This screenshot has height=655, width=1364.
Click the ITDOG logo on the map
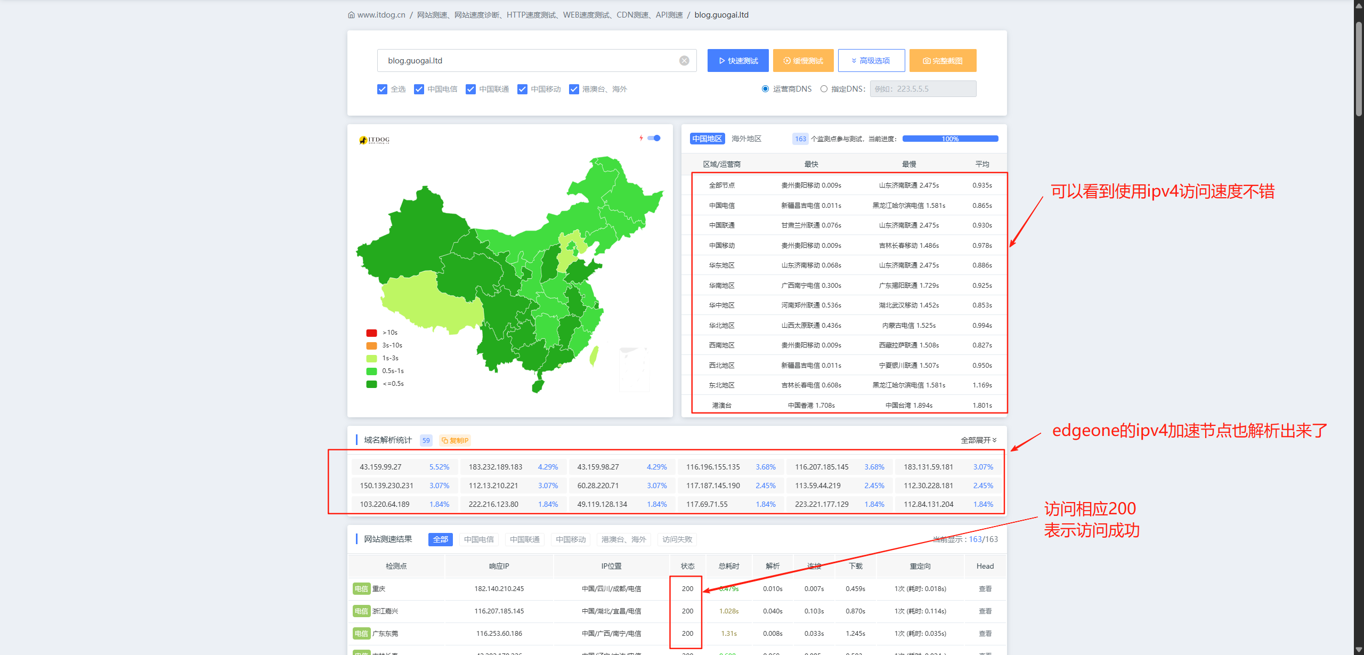coord(375,140)
